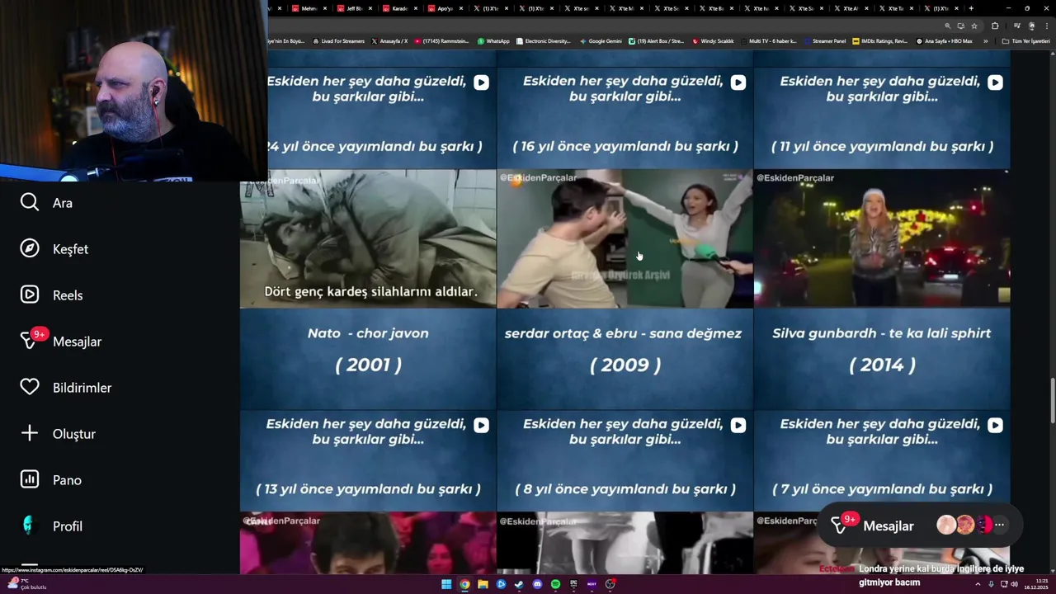Image resolution: width=1056 pixels, height=594 pixels.
Task: Click reel icon on 13 yıl önce card
Action: click(481, 425)
